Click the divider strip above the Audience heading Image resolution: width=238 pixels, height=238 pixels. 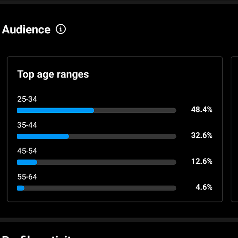[119, 2]
